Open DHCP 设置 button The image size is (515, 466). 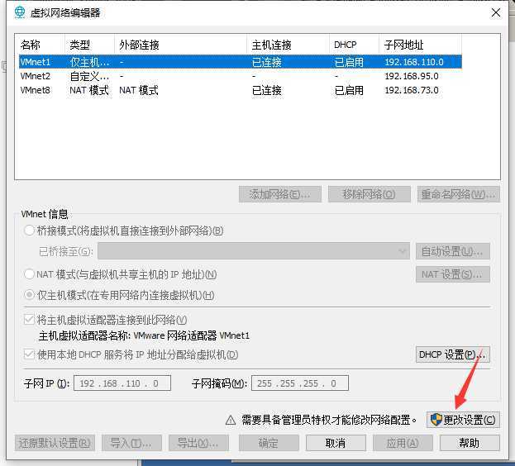pyautogui.click(x=453, y=354)
